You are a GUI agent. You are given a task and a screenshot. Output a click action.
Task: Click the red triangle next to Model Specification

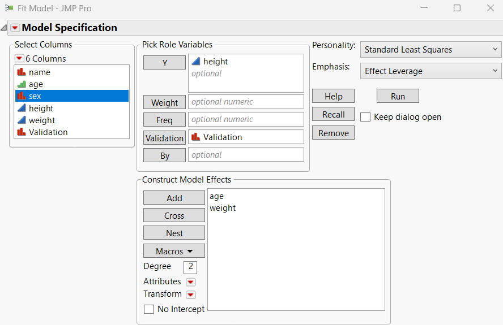pos(15,28)
